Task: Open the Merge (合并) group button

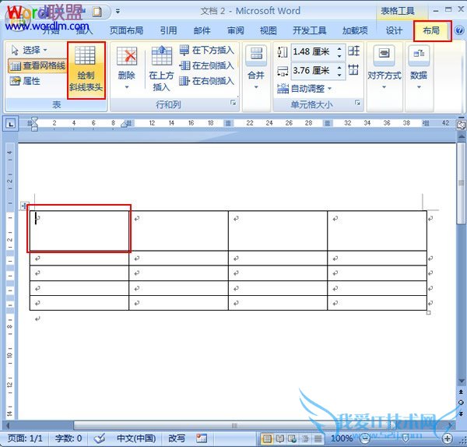Action: [x=256, y=68]
